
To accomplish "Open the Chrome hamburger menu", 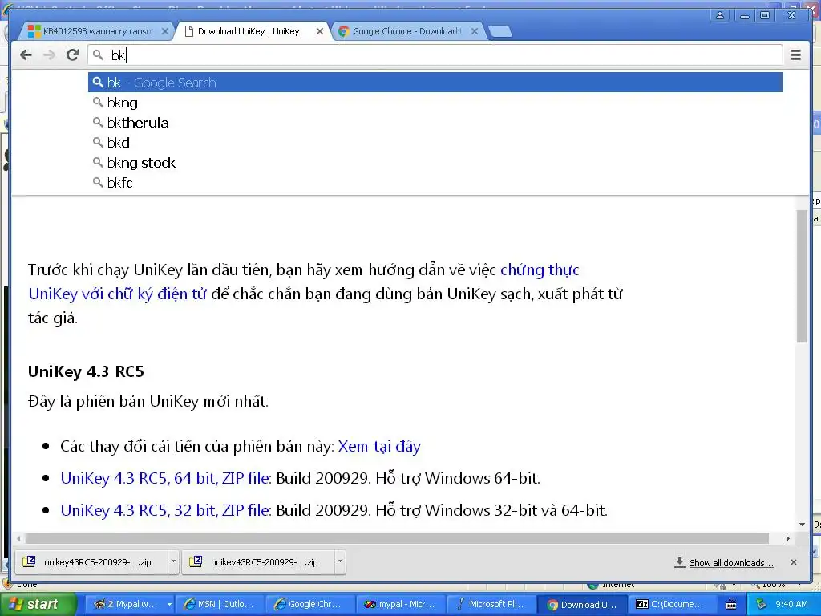I will [x=795, y=55].
